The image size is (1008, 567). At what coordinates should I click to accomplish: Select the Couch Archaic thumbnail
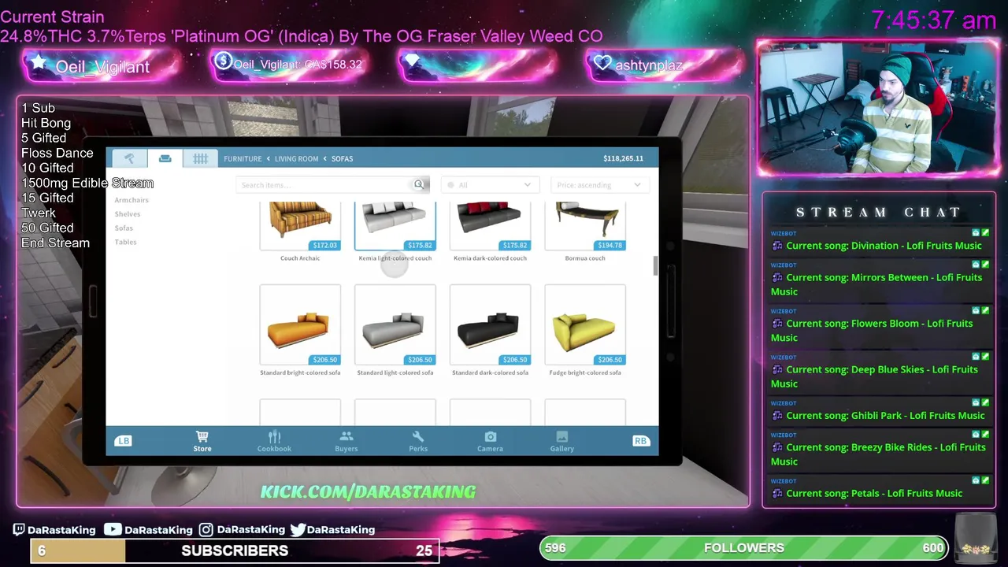point(300,226)
